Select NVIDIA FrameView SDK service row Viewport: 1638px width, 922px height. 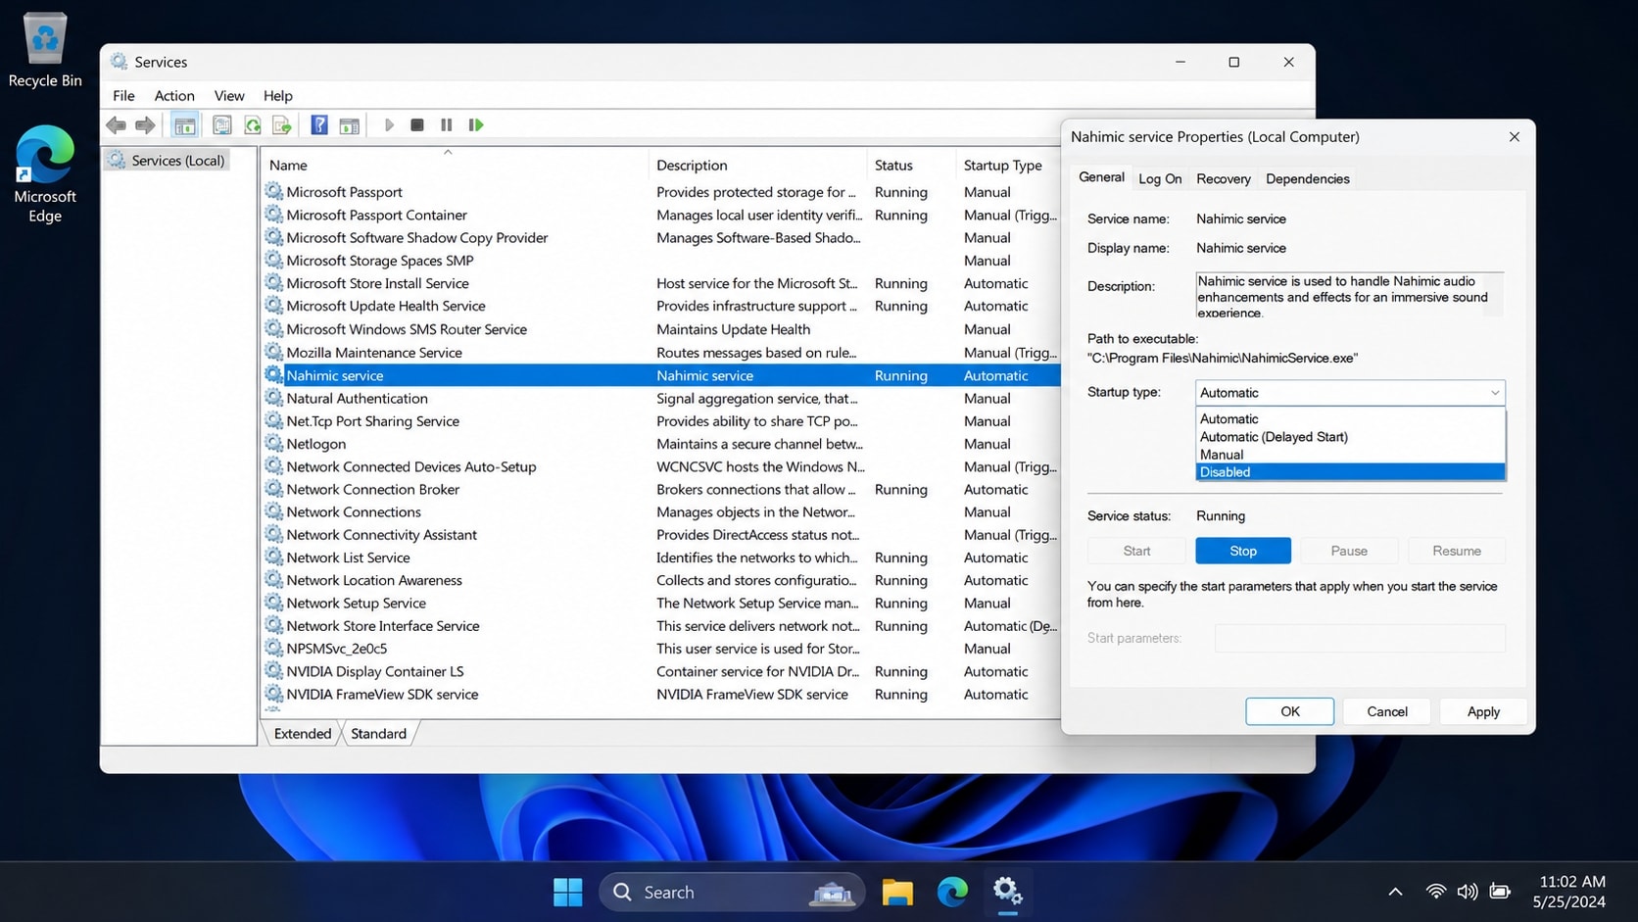coord(661,695)
